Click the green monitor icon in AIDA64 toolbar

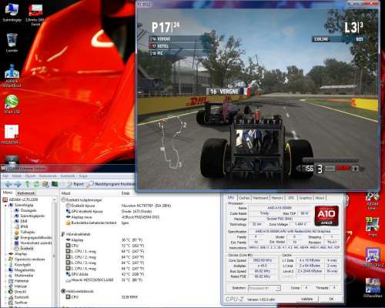tap(55, 184)
